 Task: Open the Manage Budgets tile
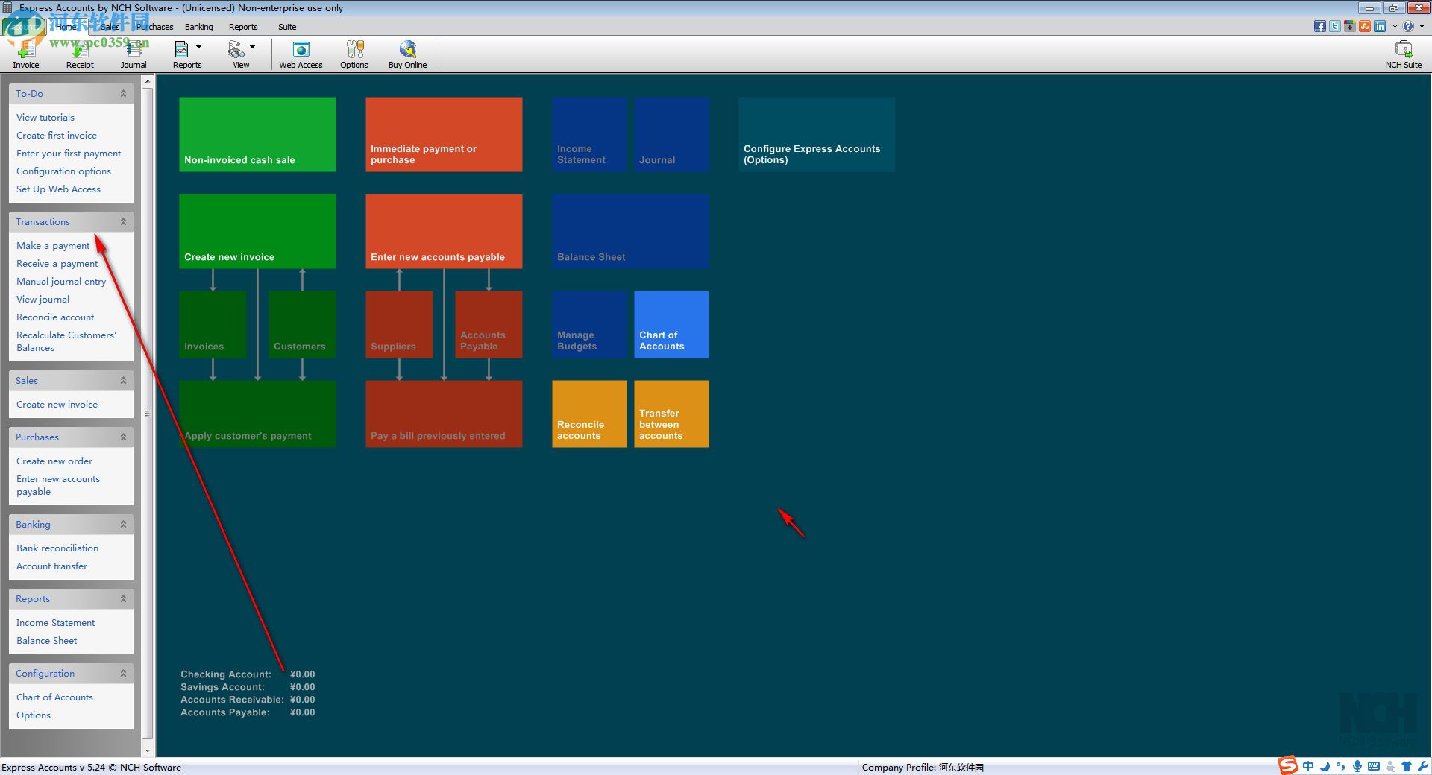click(x=589, y=325)
